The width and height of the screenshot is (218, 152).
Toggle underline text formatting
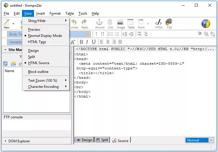click(94, 42)
